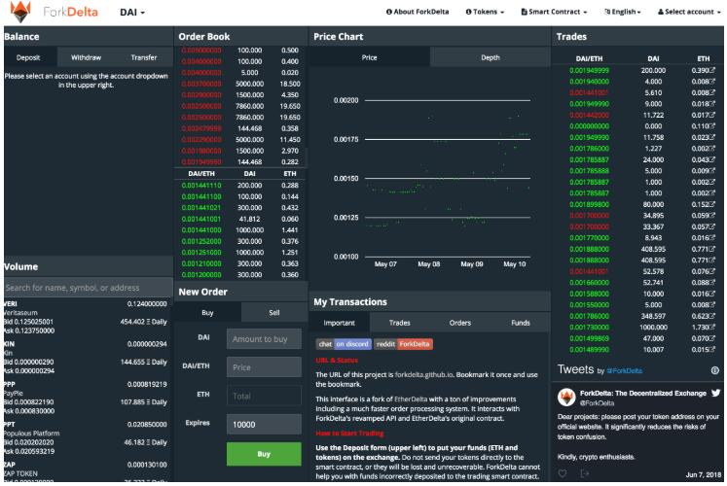Open external link for 348.597 DAI trade
This screenshot has width=727, height=486.
coord(711,316)
